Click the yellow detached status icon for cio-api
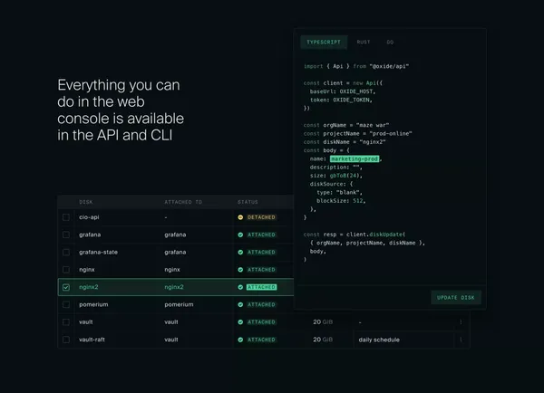 (240, 217)
